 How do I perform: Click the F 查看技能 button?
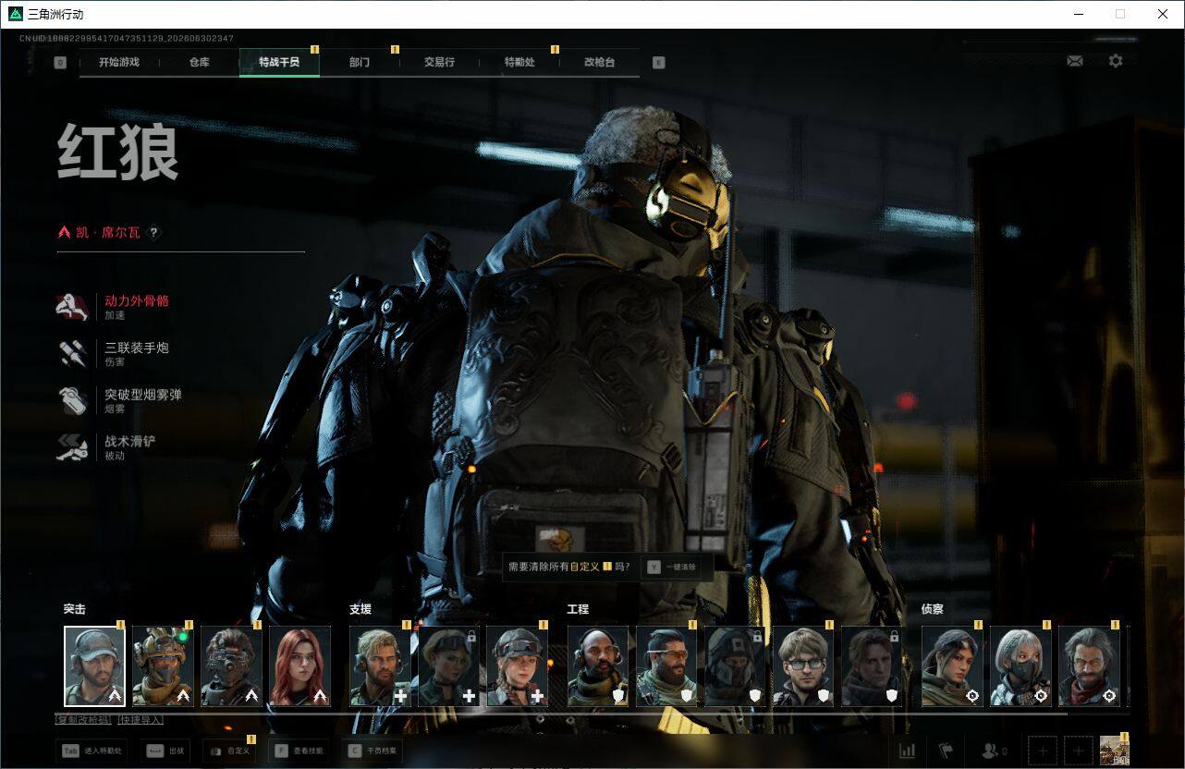[x=299, y=751]
